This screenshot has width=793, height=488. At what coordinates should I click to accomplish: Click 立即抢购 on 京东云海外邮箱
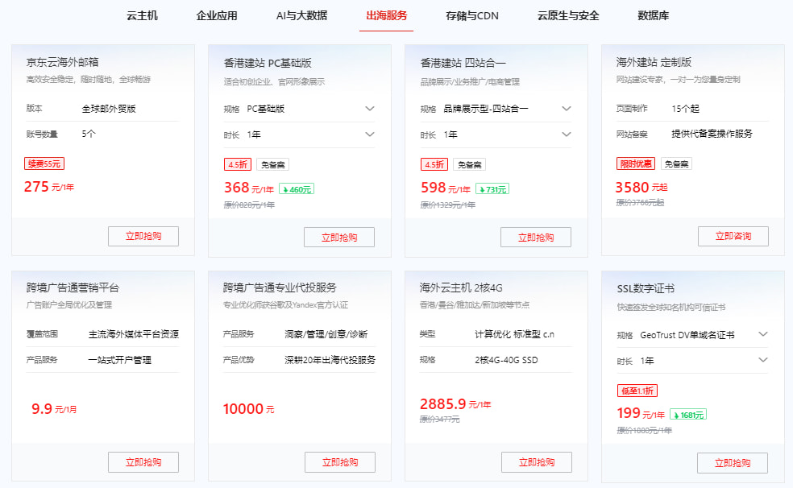[x=143, y=237]
